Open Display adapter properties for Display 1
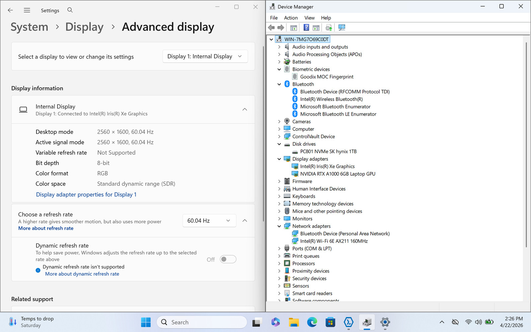The image size is (531, 332). click(x=86, y=195)
